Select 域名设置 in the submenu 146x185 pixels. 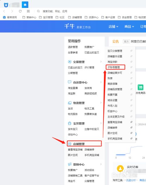pyautogui.click(x=112, y=100)
